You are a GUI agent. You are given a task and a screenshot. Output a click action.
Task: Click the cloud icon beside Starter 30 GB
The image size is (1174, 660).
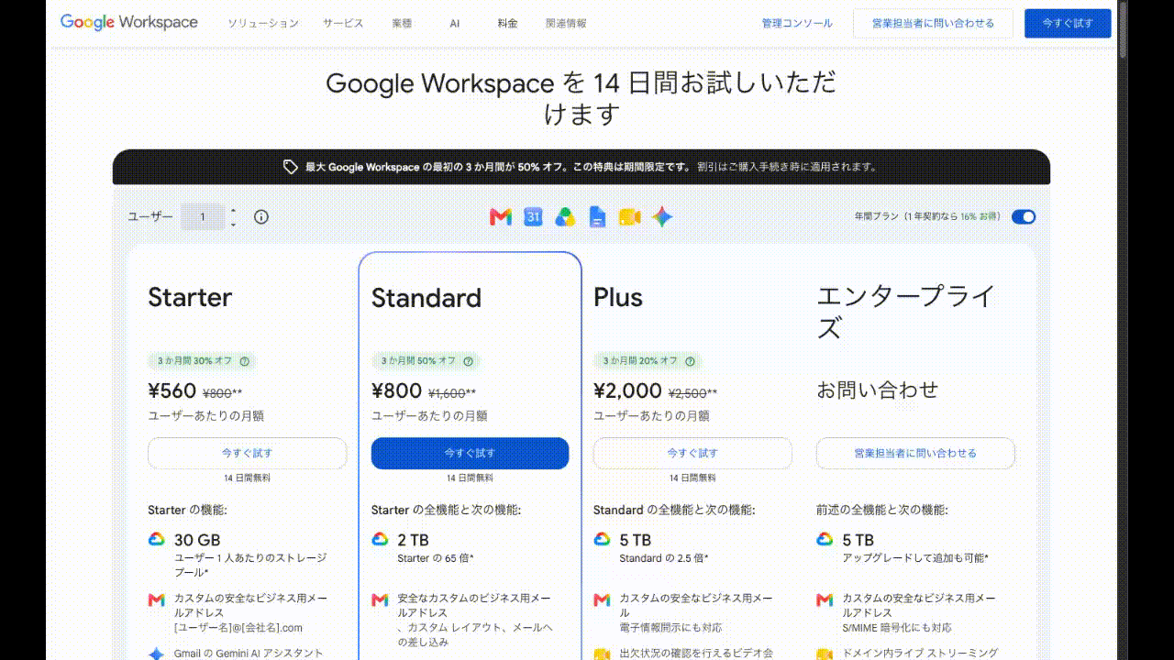point(157,539)
